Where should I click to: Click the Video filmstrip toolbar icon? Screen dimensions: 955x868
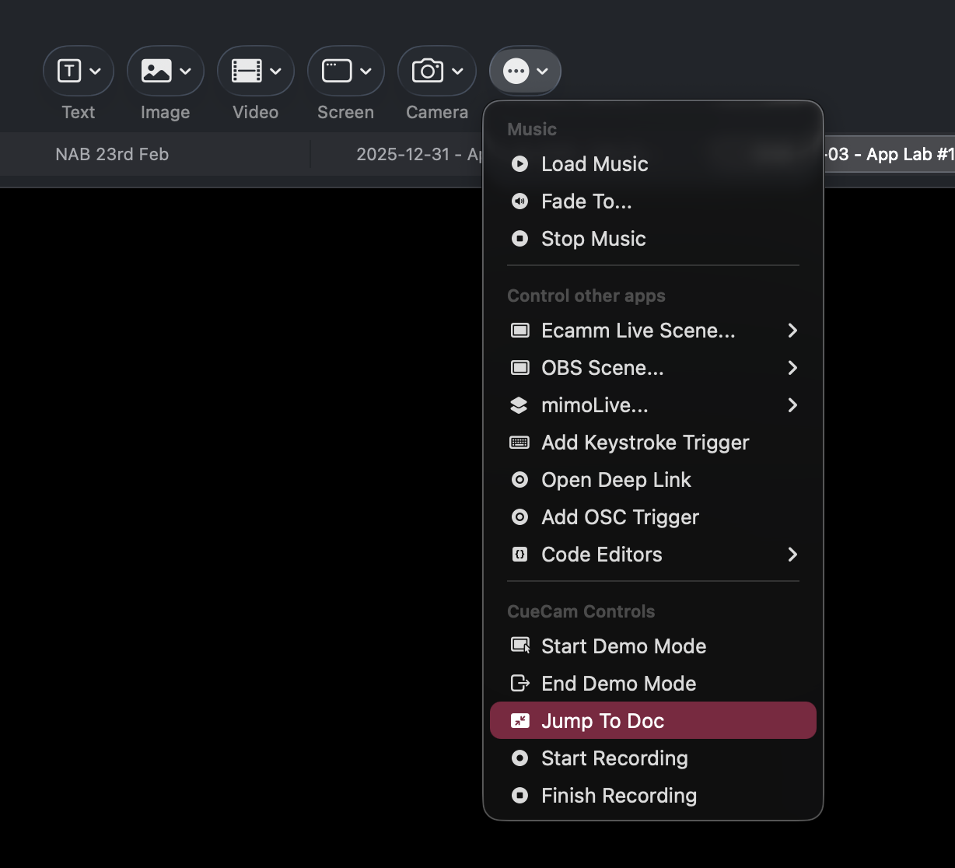tap(247, 72)
